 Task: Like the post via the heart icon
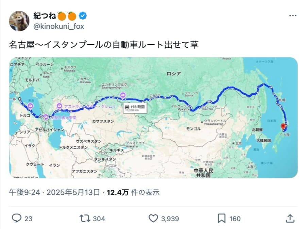coord(154,218)
